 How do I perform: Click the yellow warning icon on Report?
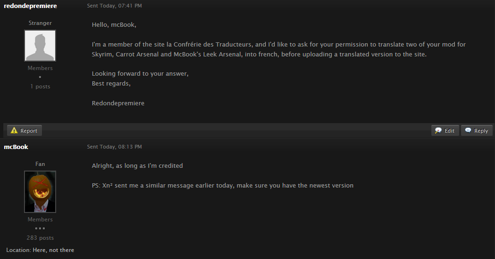(x=14, y=130)
